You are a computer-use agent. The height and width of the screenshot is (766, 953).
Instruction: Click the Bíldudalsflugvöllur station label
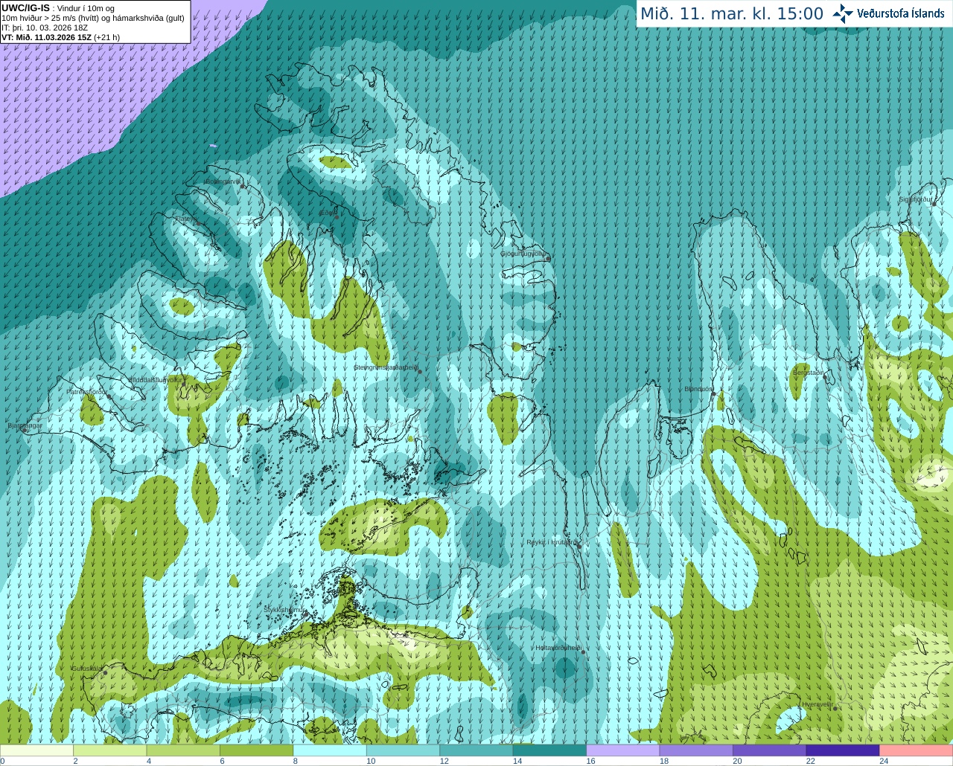click(156, 379)
